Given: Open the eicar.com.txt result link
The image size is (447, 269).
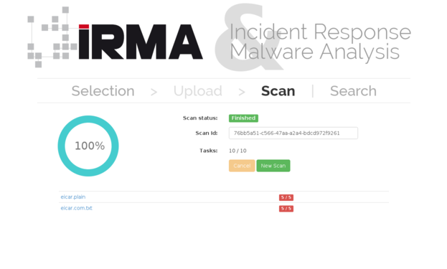Looking at the screenshot, I should click(x=76, y=208).
